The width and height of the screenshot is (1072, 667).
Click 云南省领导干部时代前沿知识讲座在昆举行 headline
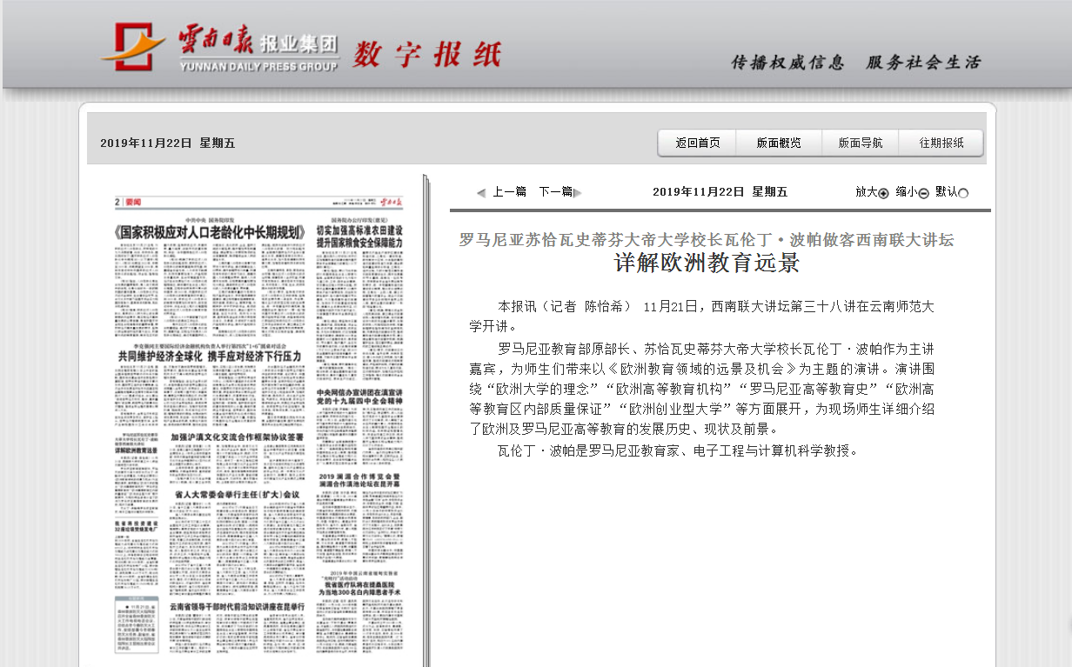237,605
